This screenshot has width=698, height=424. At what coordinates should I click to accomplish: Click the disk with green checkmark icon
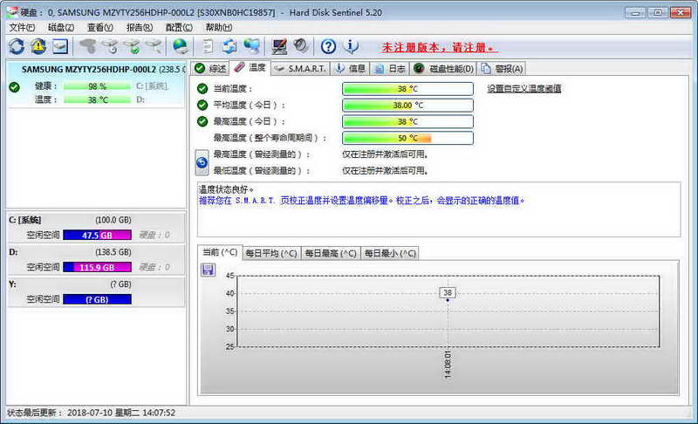[x=132, y=46]
